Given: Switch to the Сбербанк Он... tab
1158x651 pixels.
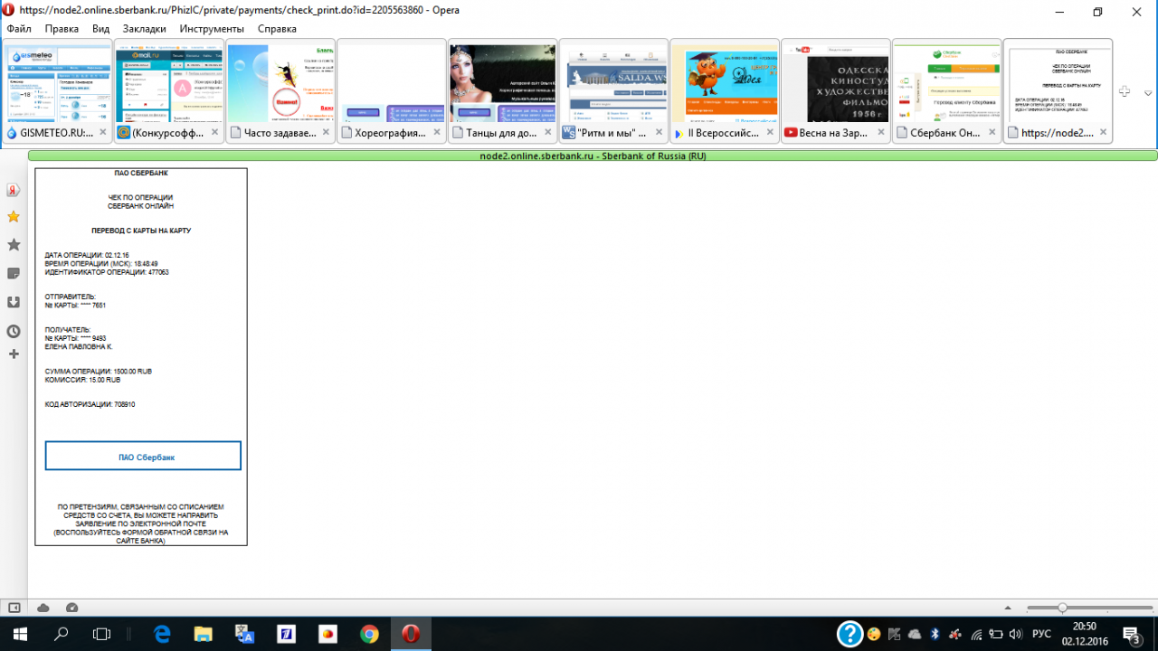Looking at the screenshot, I should click(x=947, y=90).
